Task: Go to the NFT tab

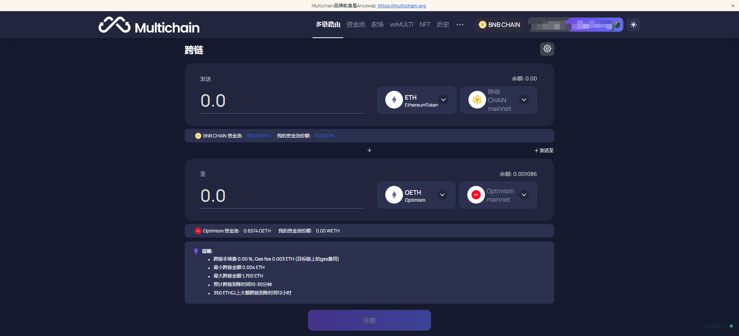Action: point(425,25)
